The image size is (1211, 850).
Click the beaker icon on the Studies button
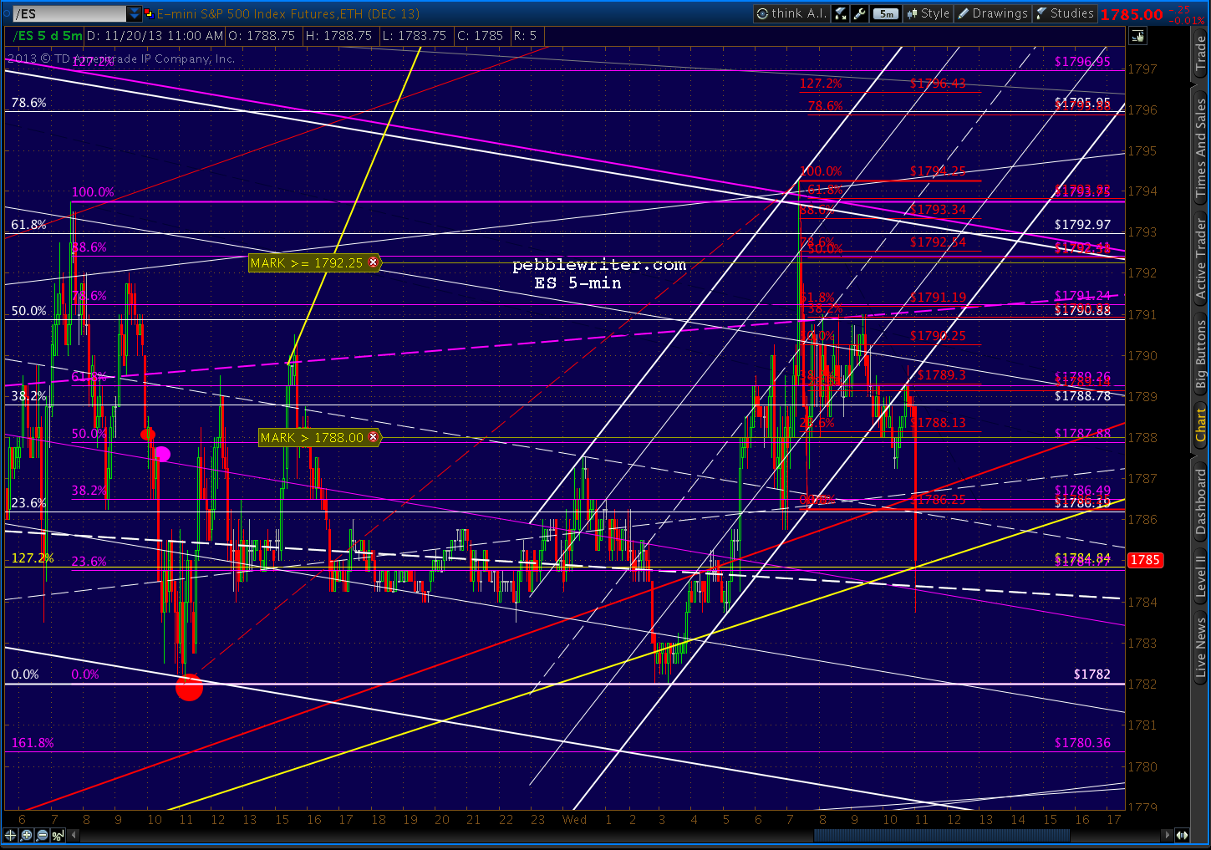(x=1041, y=13)
